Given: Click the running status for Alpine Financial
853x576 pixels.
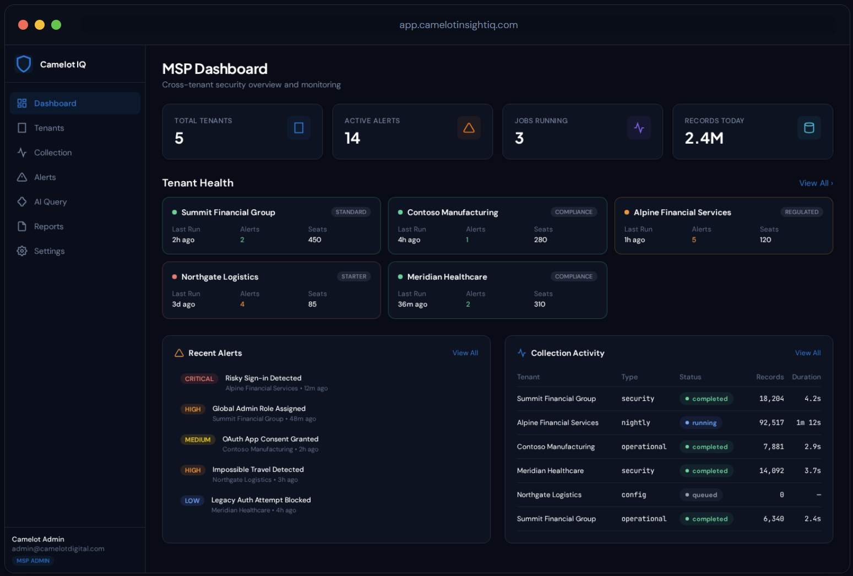Looking at the screenshot, I should [700, 423].
